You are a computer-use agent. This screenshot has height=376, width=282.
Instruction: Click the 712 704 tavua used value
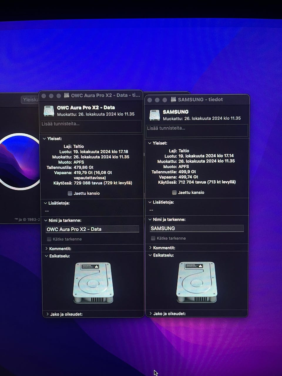pyautogui.click(x=207, y=182)
